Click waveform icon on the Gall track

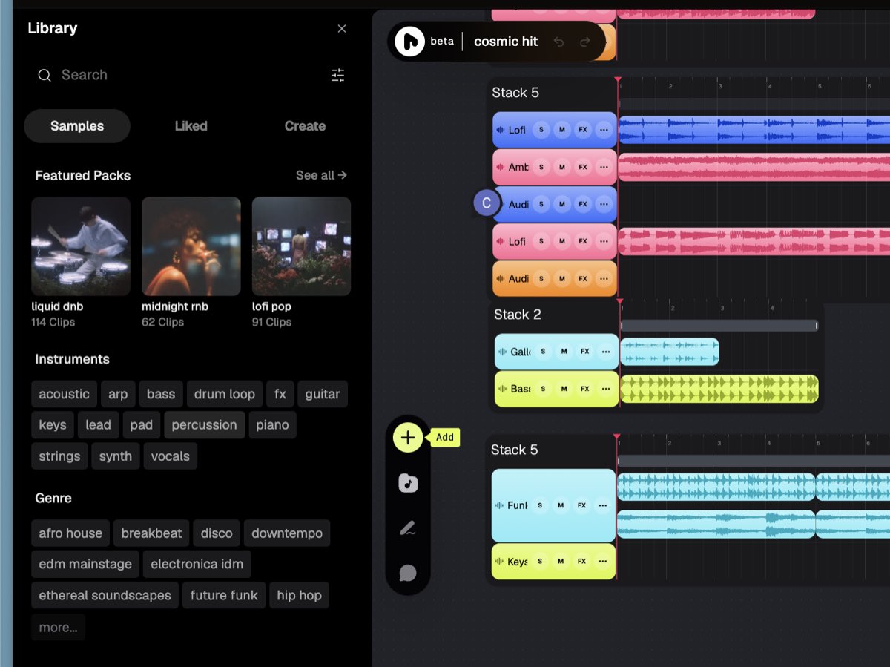[x=503, y=352]
